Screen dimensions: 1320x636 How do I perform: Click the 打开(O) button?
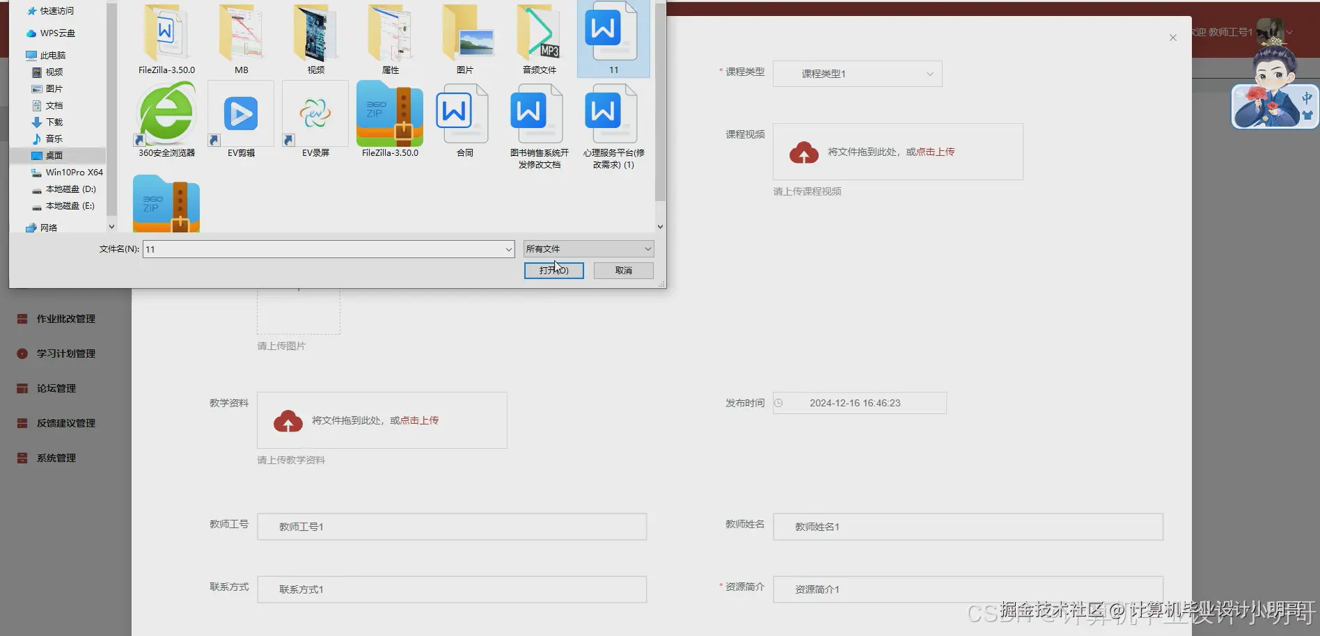[x=553, y=270]
